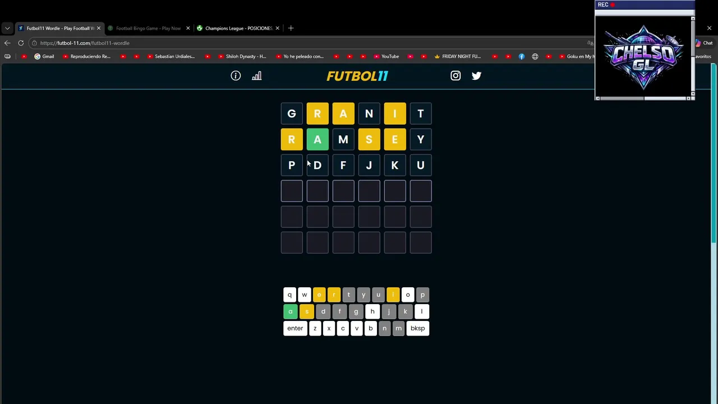Tap the gray p key
Viewport: 718px width, 404px height.
pyautogui.click(x=422, y=295)
